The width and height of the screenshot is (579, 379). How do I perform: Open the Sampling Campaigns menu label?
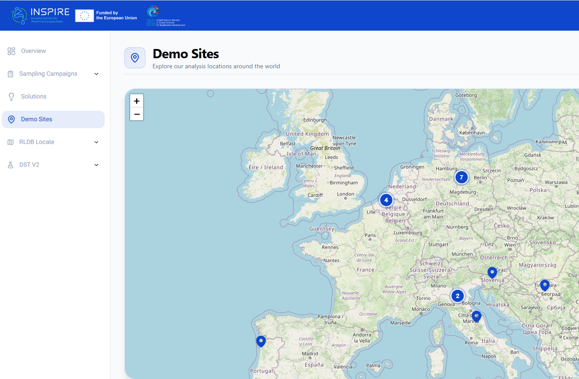click(x=48, y=74)
